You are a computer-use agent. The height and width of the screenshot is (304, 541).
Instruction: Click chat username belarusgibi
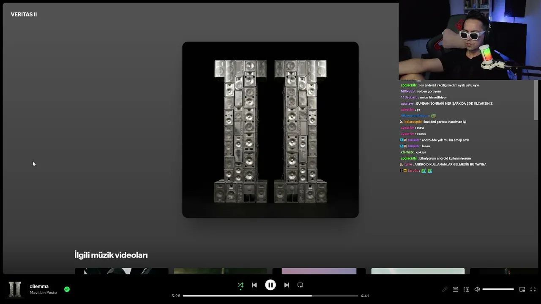click(x=413, y=122)
